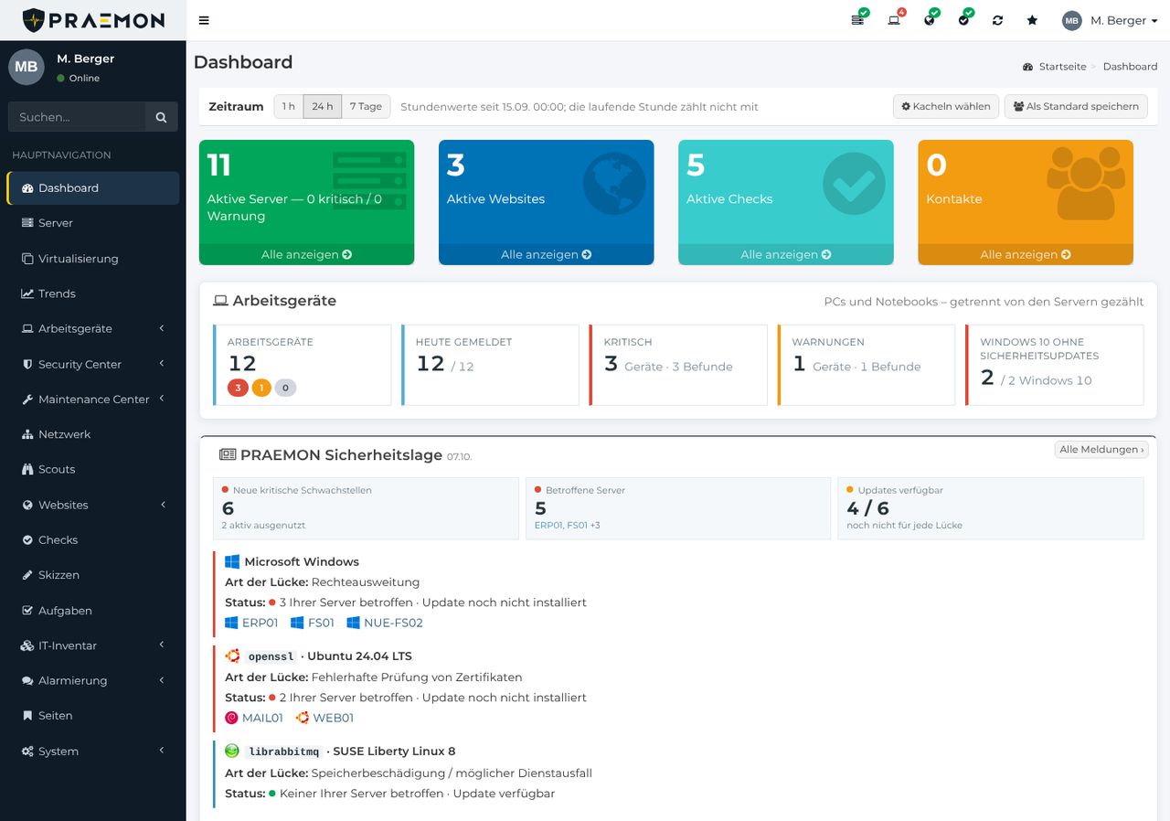This screenshot has height=821, width=1170.
Task: Click the orange badge showing 1 under Arbeitsgeräte
Action: tap(261, 388)
